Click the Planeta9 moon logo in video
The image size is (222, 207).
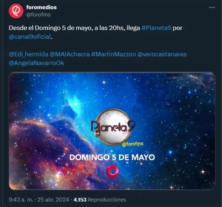click(113, 127)
